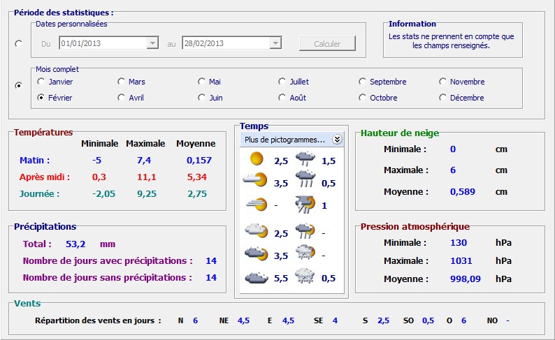Screen dimensions: 555x340
Task: Click the S wind days value 2,5
Action: click(383, 320)
